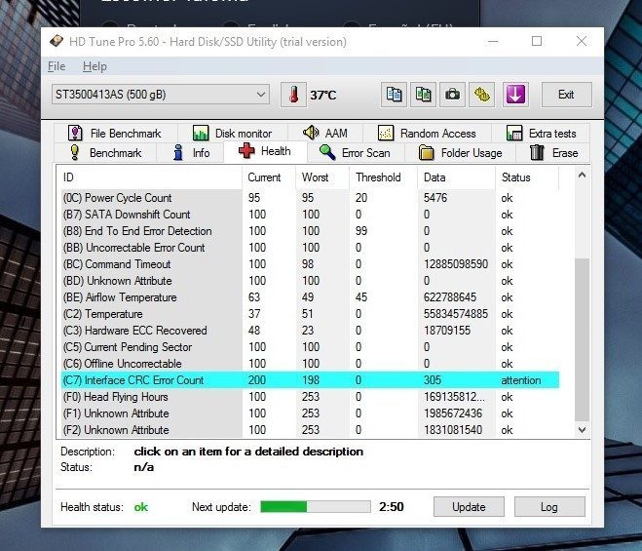Click the vertical scrollbar thumb
642x551 pixels.
[x=582, y=339]
